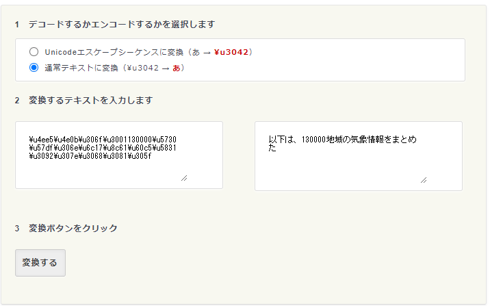Click the red ¥u3042 example in first option
The image size is (490, 306).
233,52
